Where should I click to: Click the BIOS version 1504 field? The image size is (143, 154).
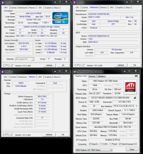point(113,39)
